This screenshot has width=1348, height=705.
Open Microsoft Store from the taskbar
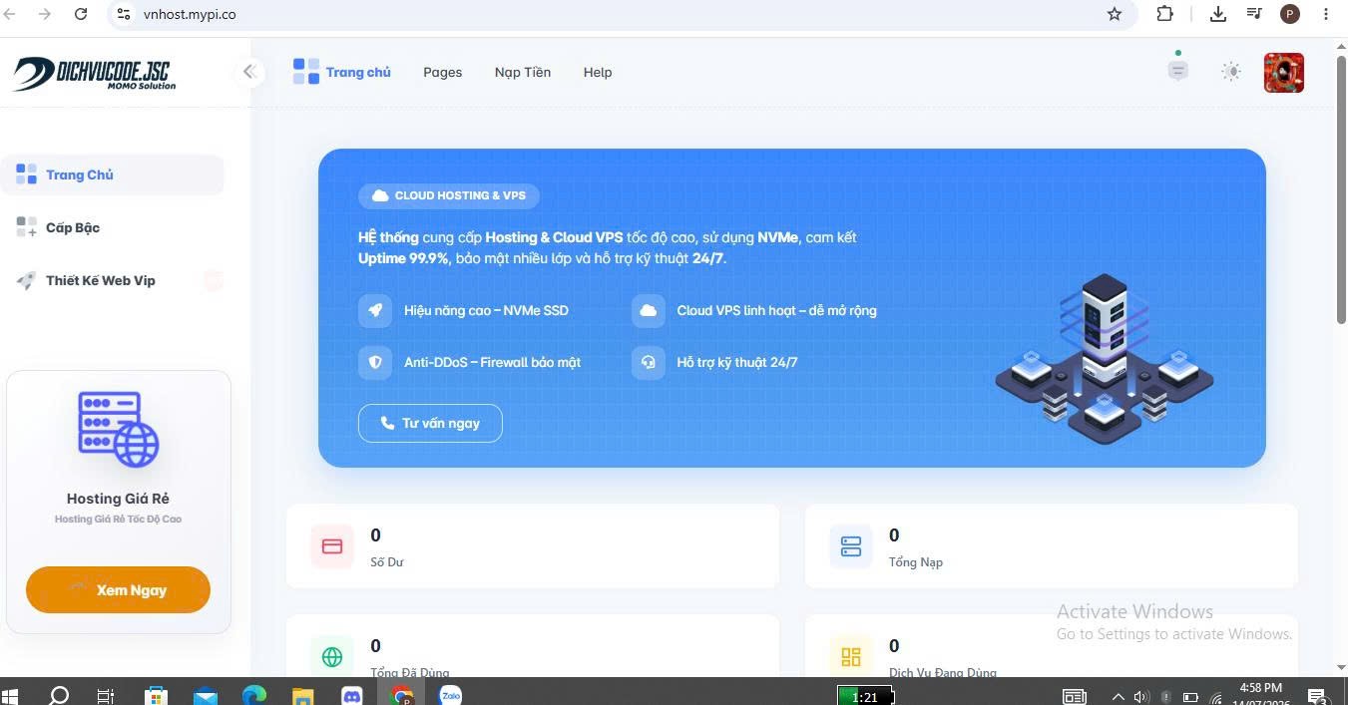click(156, 695)
